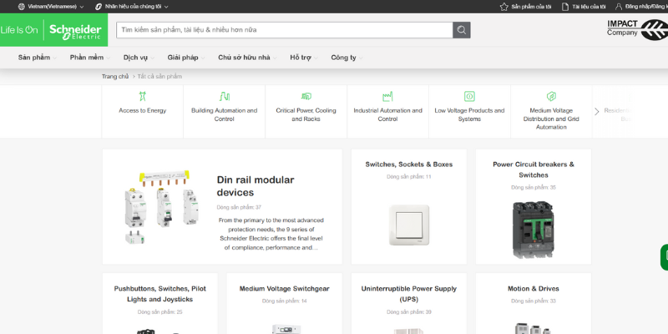Image resolution: width=668 pixels, height=334 pixels.
Task: Expand the Phần mềm dropdown menu
Action: pos(90,58)
